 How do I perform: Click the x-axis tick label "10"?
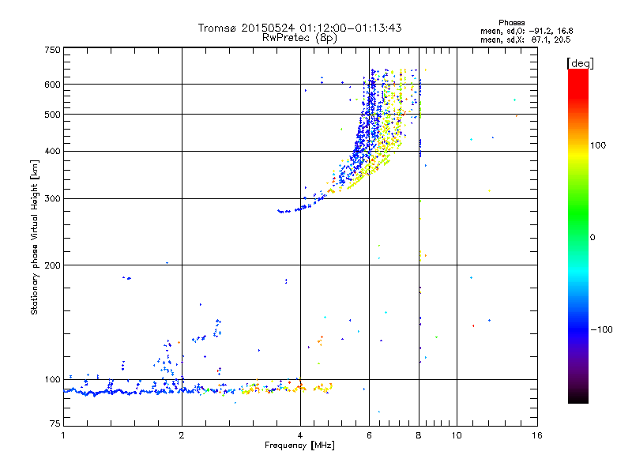click(x=457, y=435)
